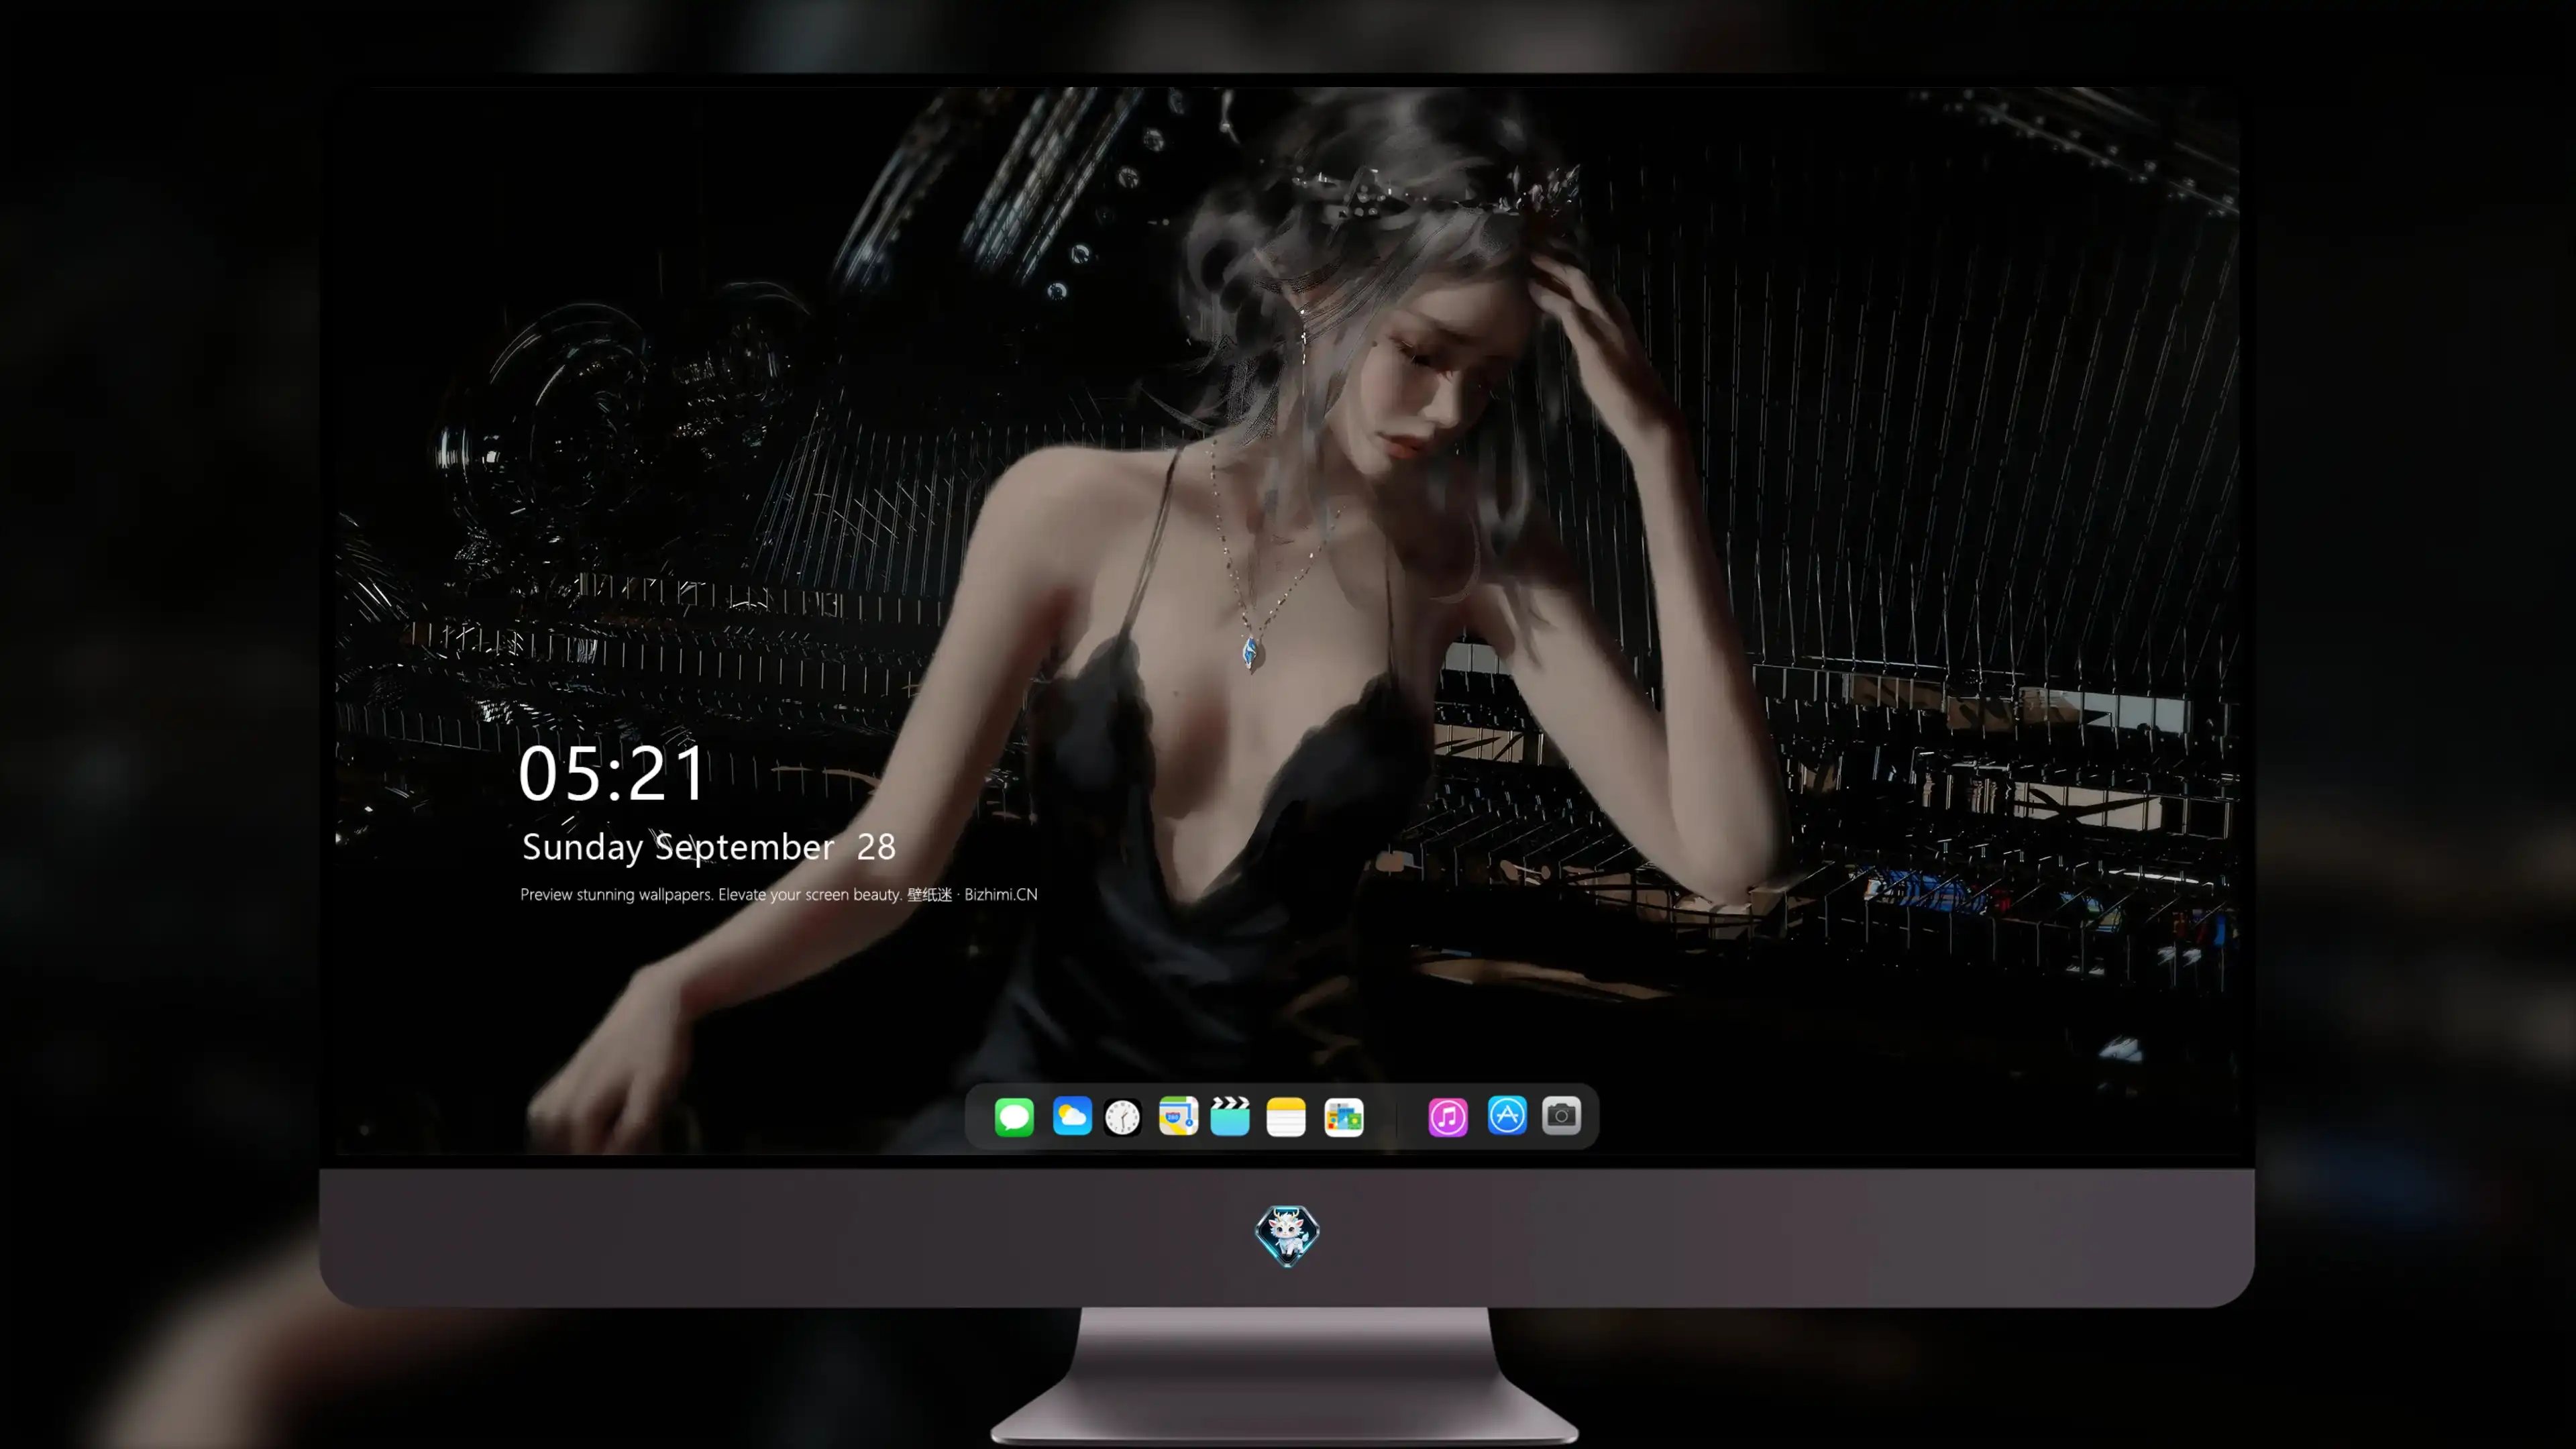
Task: Click the 'Preview stunning wallpapers' tagline text
Action: (x=779, y=894)
